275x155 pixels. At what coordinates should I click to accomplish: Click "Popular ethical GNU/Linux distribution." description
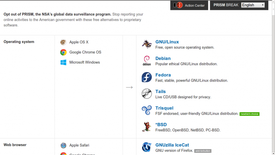(x=187, y=64)
